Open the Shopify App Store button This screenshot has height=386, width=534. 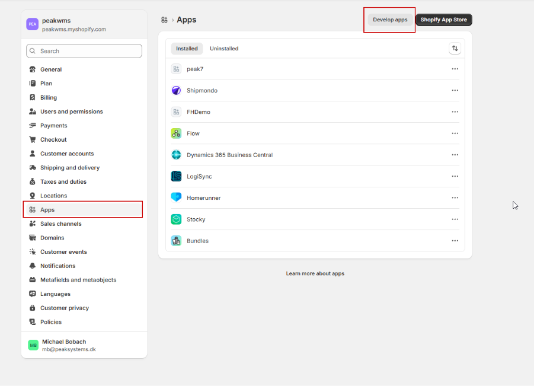pyautogui.click(x=443, y=20)
